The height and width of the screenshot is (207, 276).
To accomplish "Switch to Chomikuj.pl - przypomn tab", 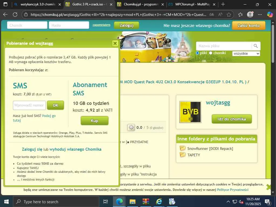I will coord(141,4).
